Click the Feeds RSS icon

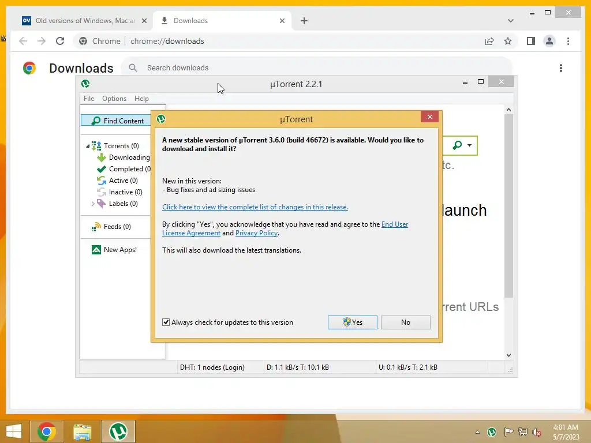pos(96,226)
